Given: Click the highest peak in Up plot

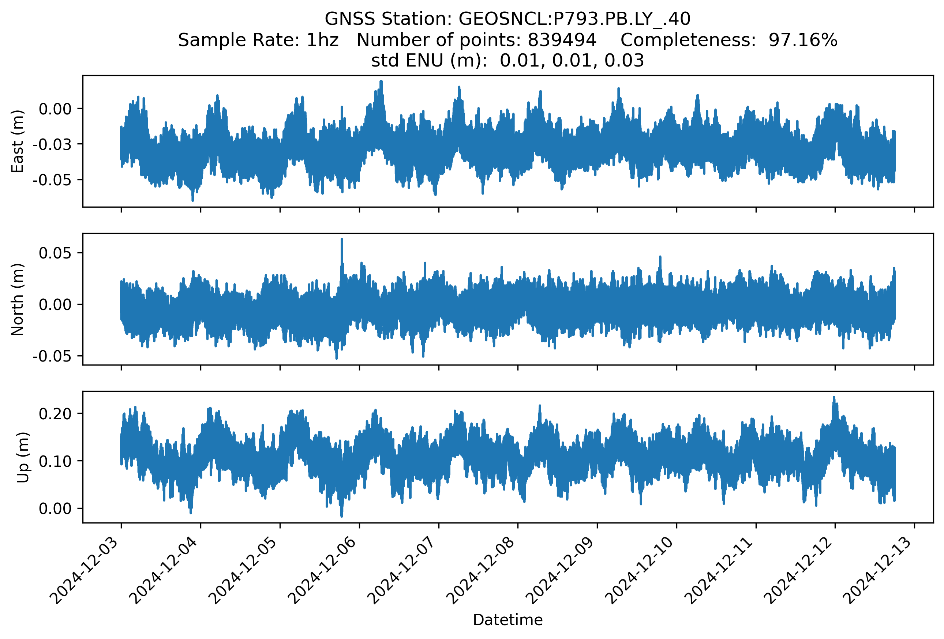Looking at the screenshot, I should point(834,400).
